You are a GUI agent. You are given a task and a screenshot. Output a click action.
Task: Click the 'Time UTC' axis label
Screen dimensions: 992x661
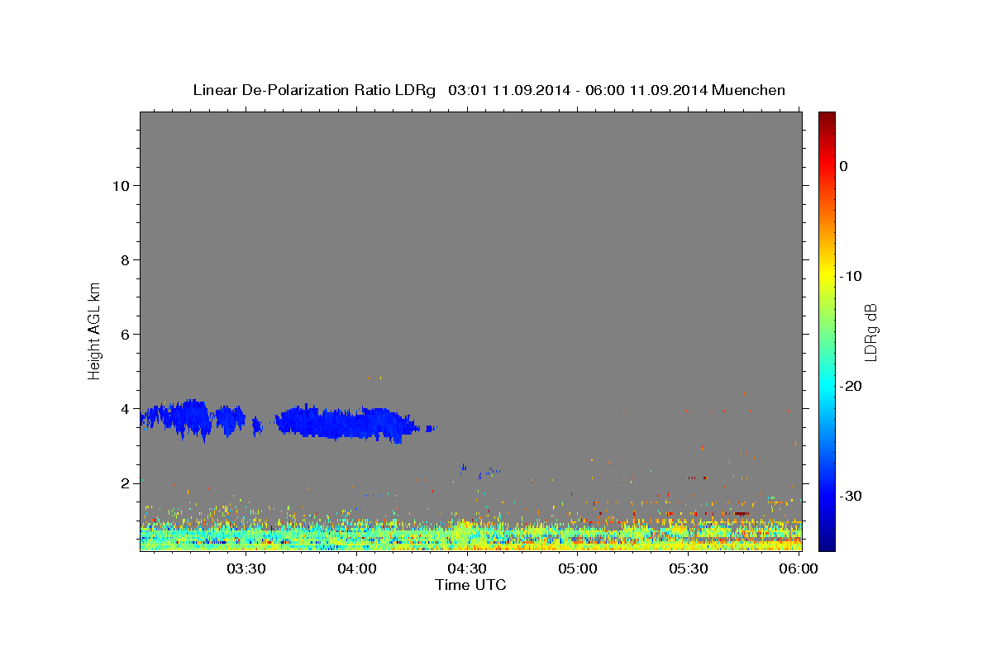coord(470,585)
